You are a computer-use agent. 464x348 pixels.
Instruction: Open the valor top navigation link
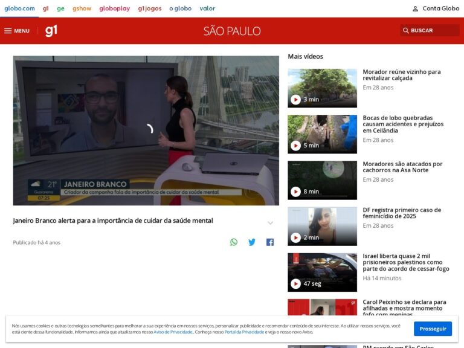click(x=207, y=8)
